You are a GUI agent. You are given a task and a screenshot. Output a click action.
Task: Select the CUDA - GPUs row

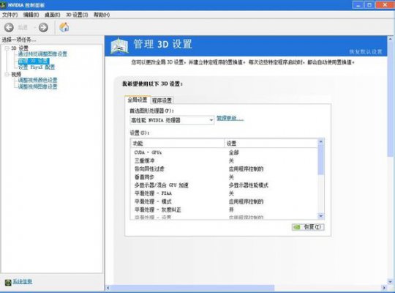(224, 152)
